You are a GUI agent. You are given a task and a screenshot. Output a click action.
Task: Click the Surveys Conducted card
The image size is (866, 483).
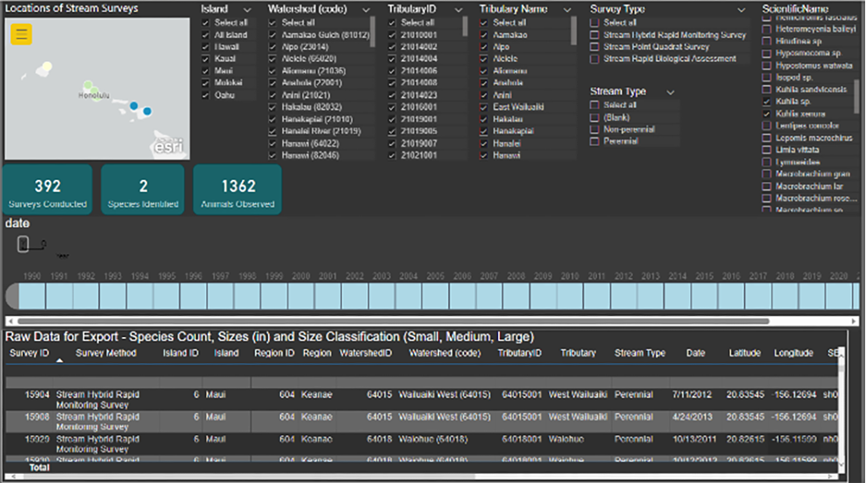point(48,190)
